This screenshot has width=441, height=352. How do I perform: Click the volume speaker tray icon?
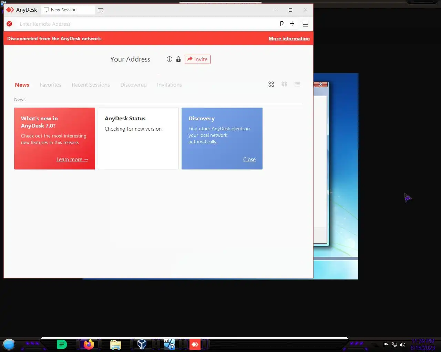tap(403, 344)
